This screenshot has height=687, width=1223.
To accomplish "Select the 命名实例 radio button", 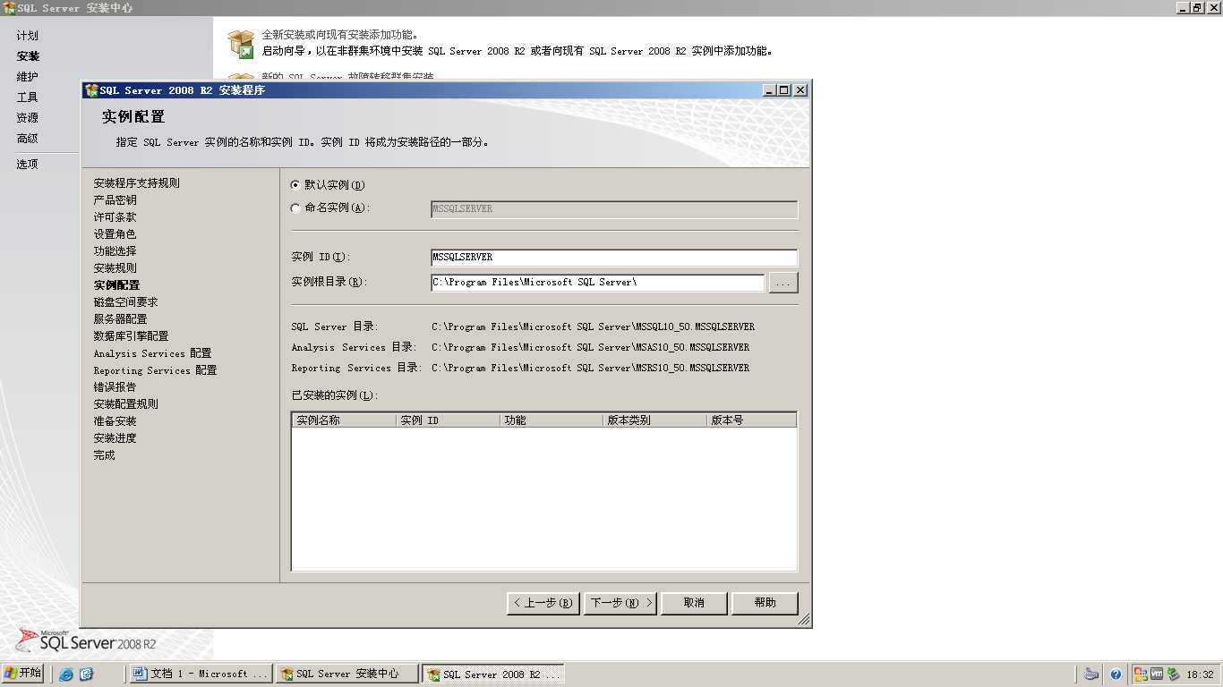I will [x=296, y=208].
